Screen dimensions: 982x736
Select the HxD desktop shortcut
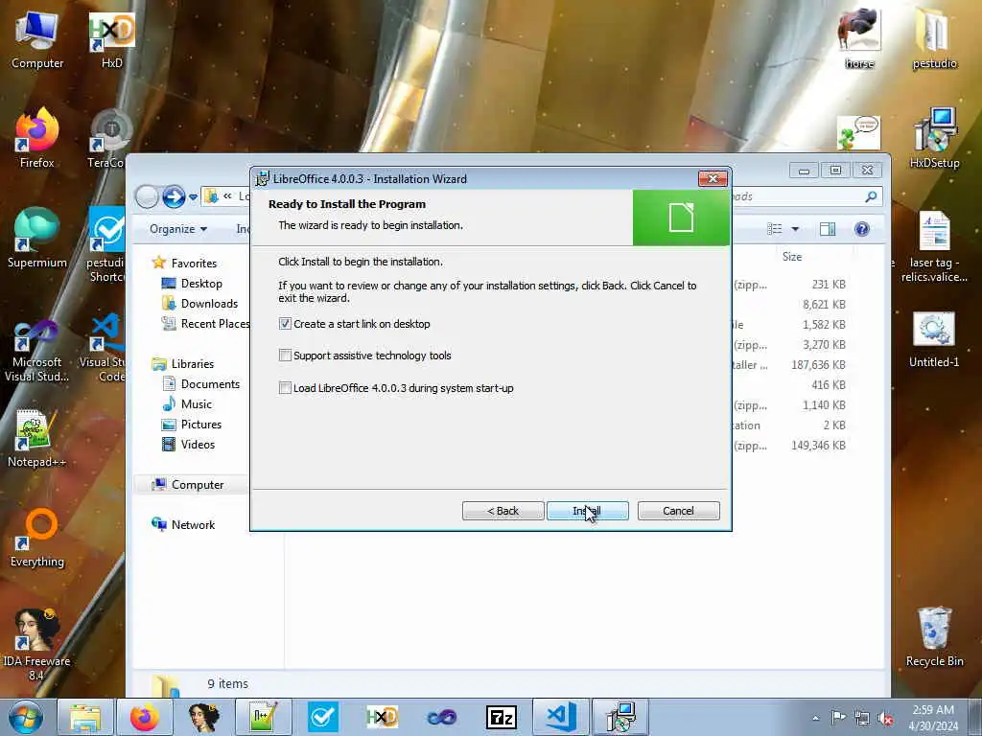tap(111, 38)
